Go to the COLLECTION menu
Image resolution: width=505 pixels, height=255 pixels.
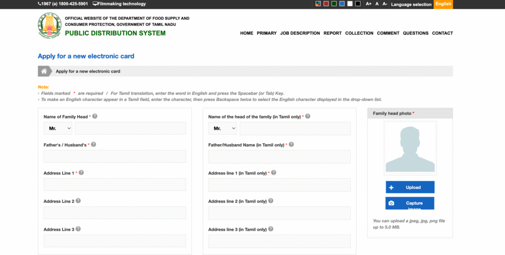tap(359, 33)
